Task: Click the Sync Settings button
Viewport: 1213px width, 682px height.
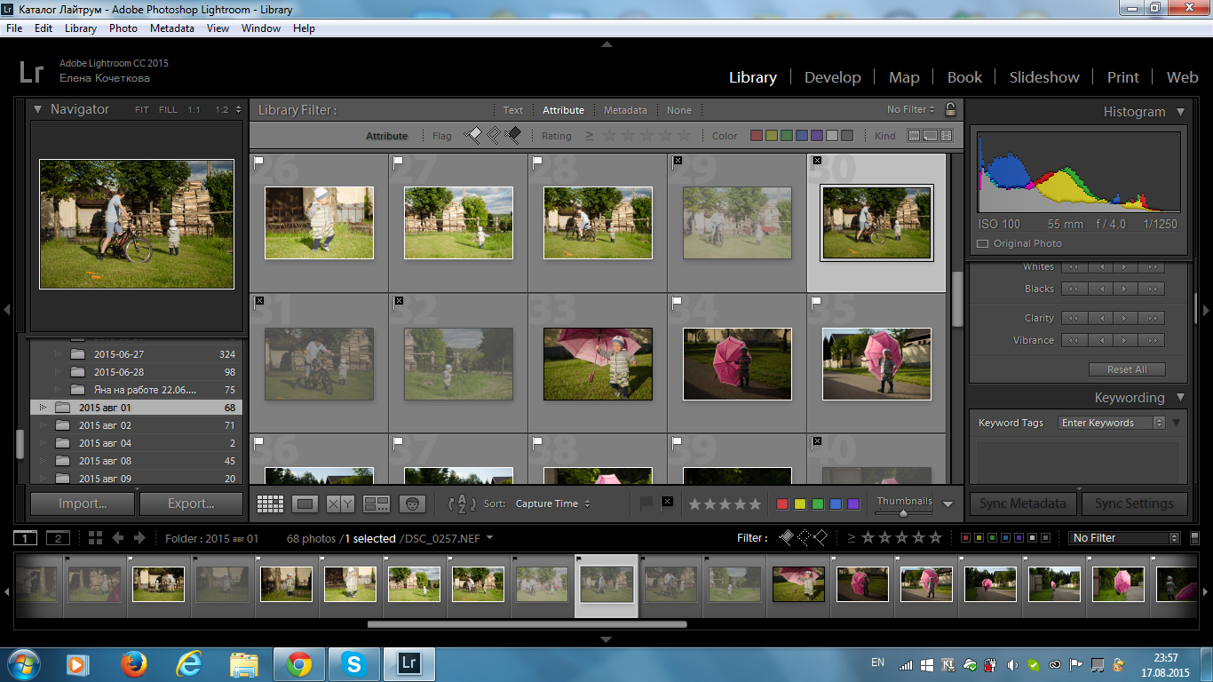Action: tap(1134, 504)
